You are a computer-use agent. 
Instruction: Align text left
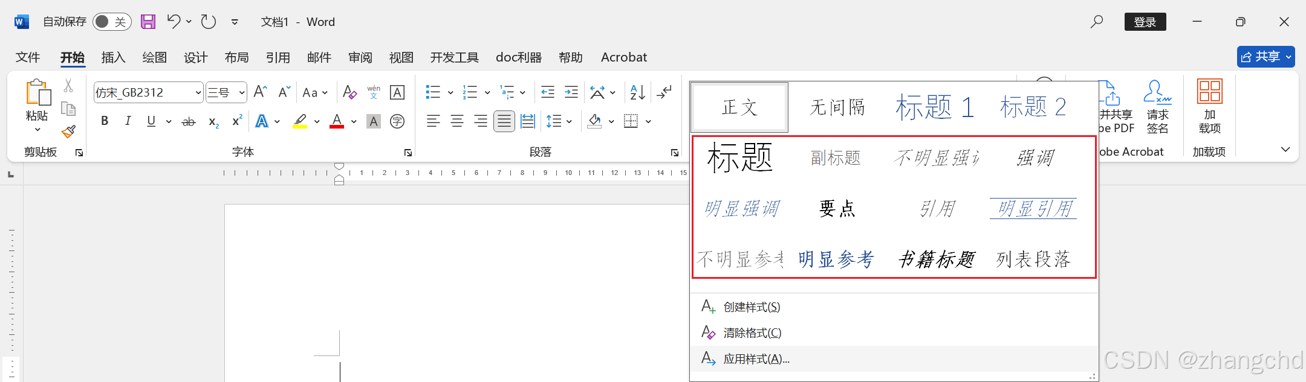(x=433, y=121)
